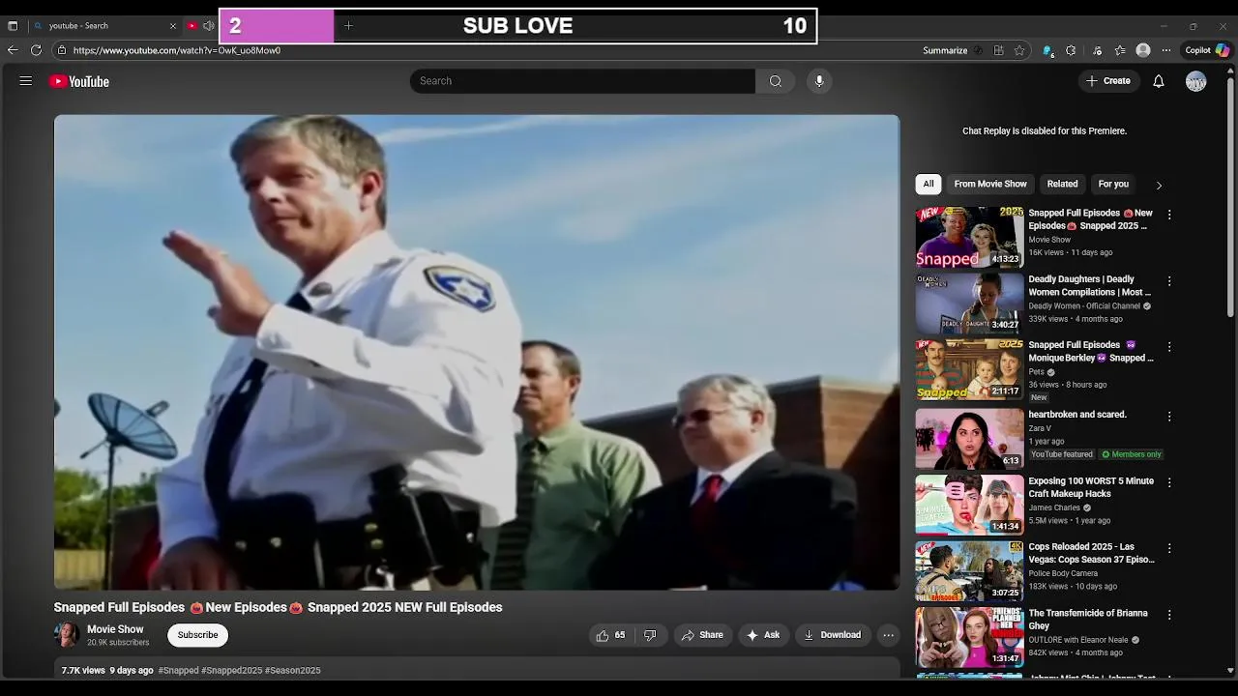The height and width of the screenshot is (696, 1238).
Task: Like the video
Action: tap(610, 635)
